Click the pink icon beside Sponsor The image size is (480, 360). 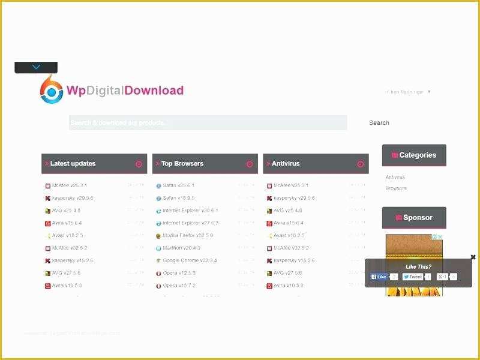pyautogui.click(x=398, y=218)
